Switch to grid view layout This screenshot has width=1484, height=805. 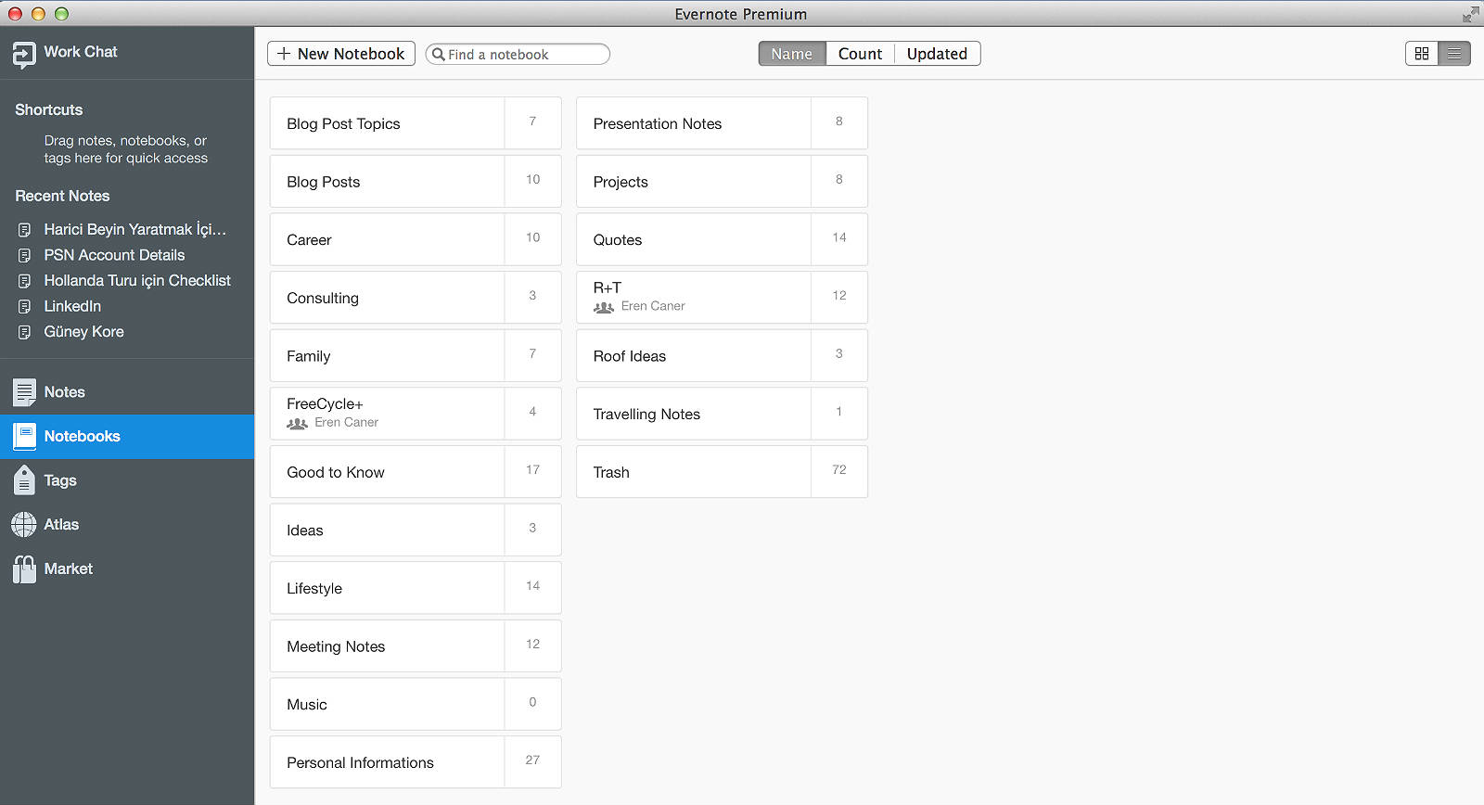click(x=1421, y=54)
